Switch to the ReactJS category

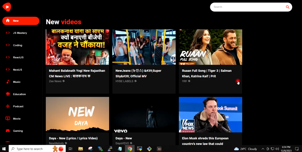click(18, 57)
